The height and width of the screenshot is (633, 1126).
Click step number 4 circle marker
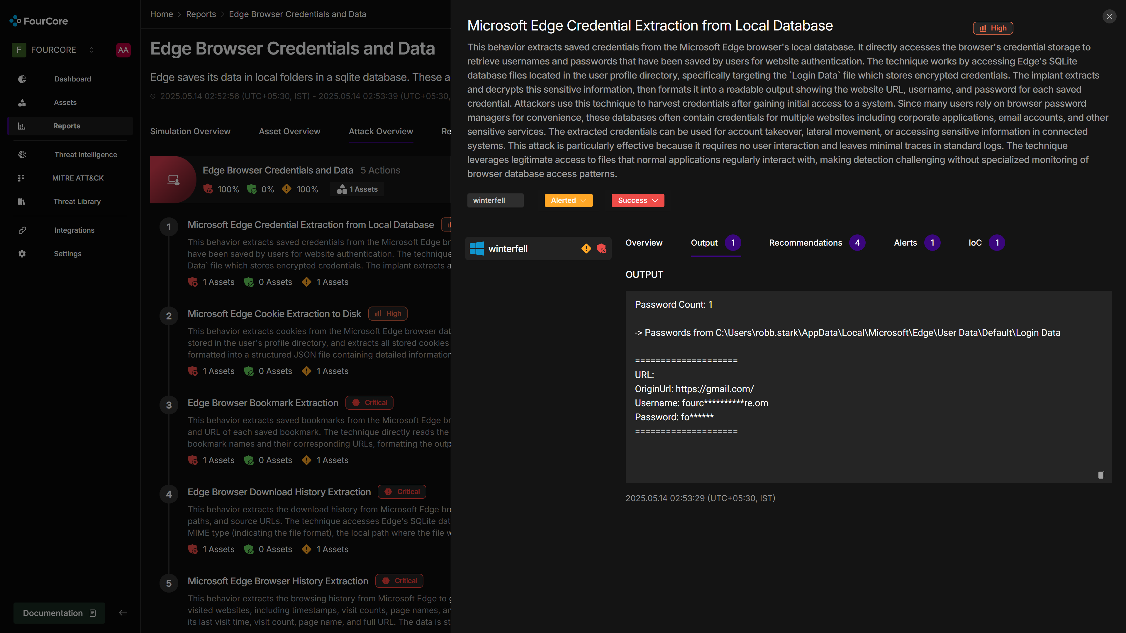click(169, 494)
